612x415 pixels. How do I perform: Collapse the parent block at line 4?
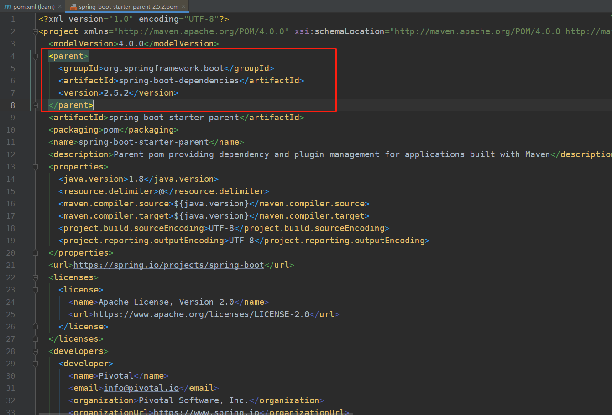tap(35, 56)
